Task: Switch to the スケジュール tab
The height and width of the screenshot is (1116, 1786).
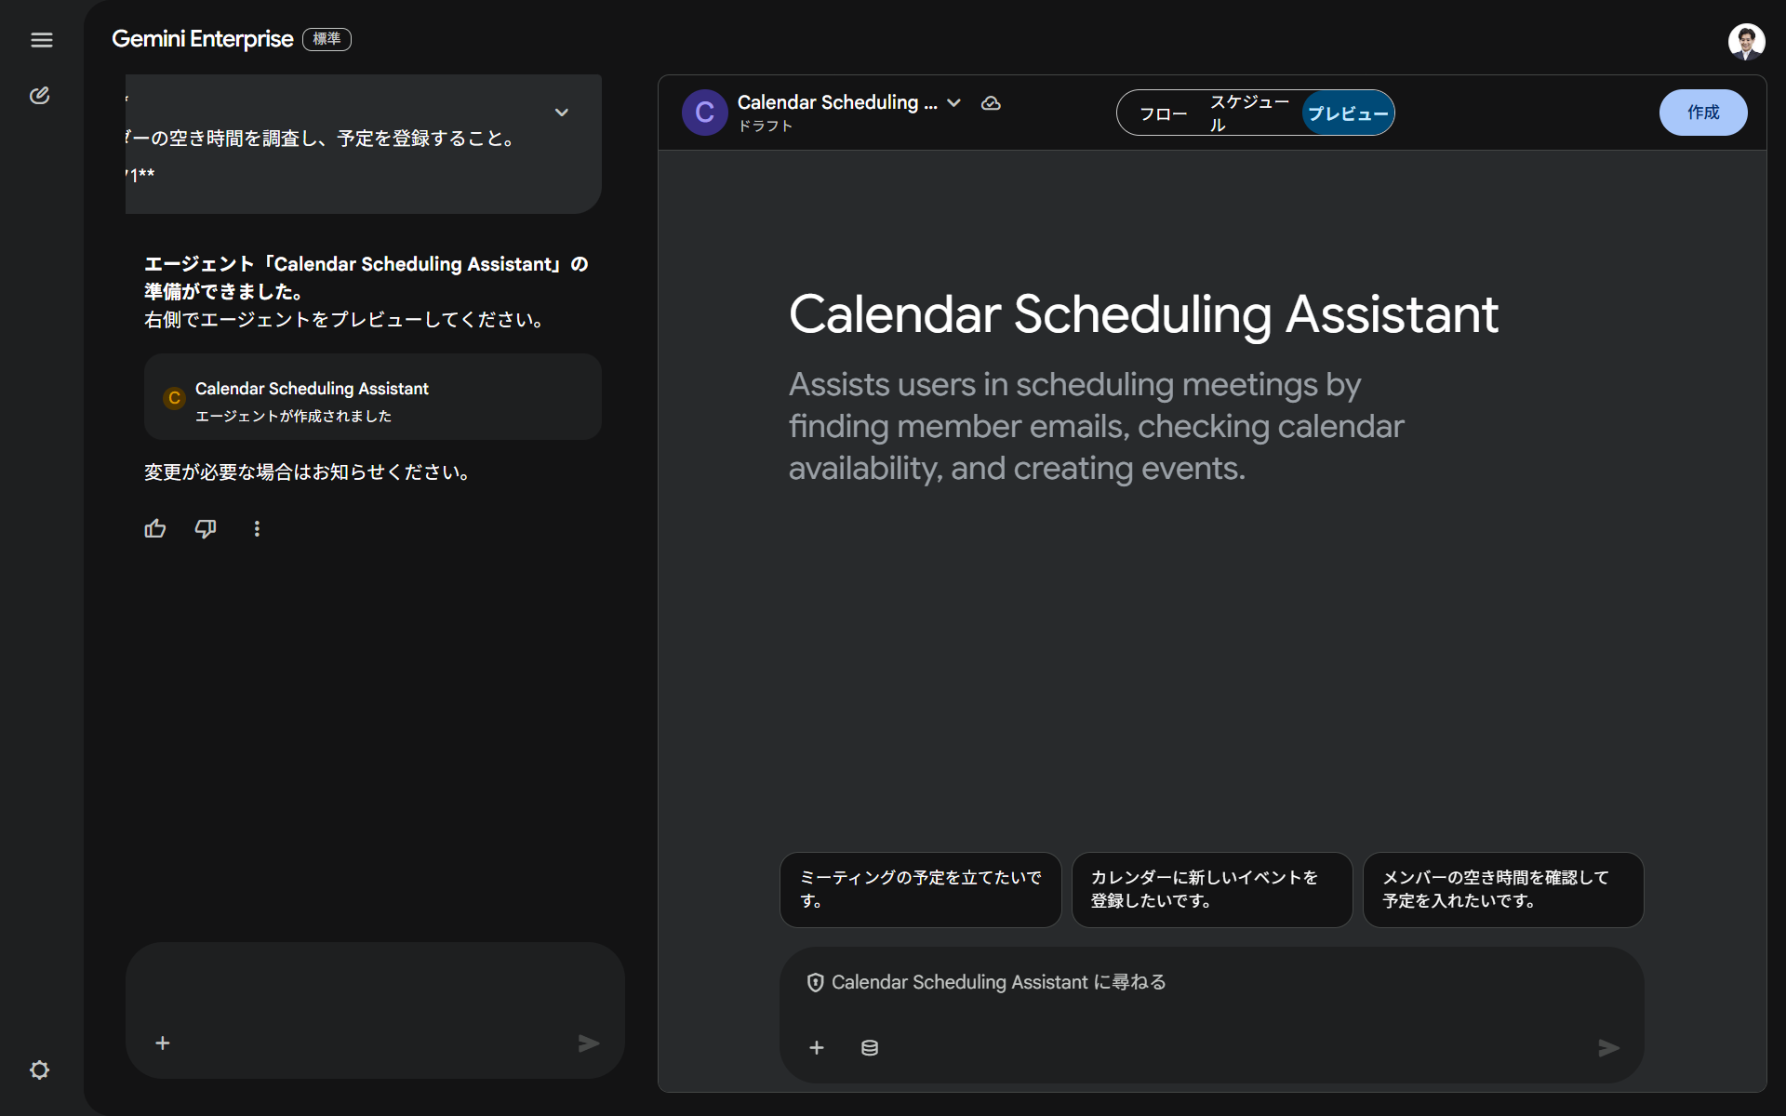Action: point(1249,113)
